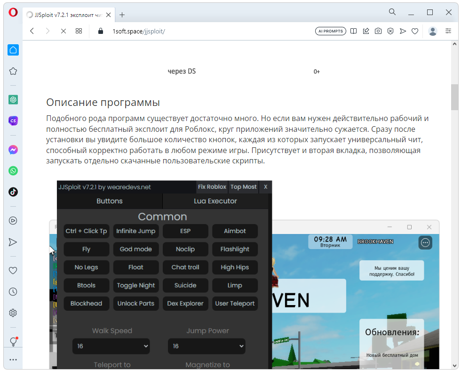Click the "09:28 AM" clock in game screenshot
The height and width of the screenshot is (371, 461).
pyautogui.click(x=330, y=239)
